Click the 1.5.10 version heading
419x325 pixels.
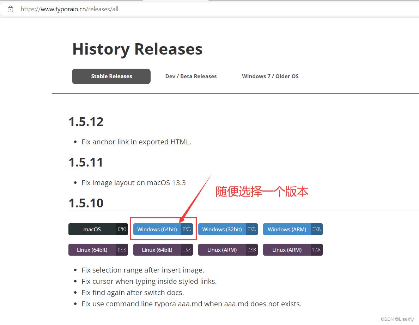pos(86,203)
